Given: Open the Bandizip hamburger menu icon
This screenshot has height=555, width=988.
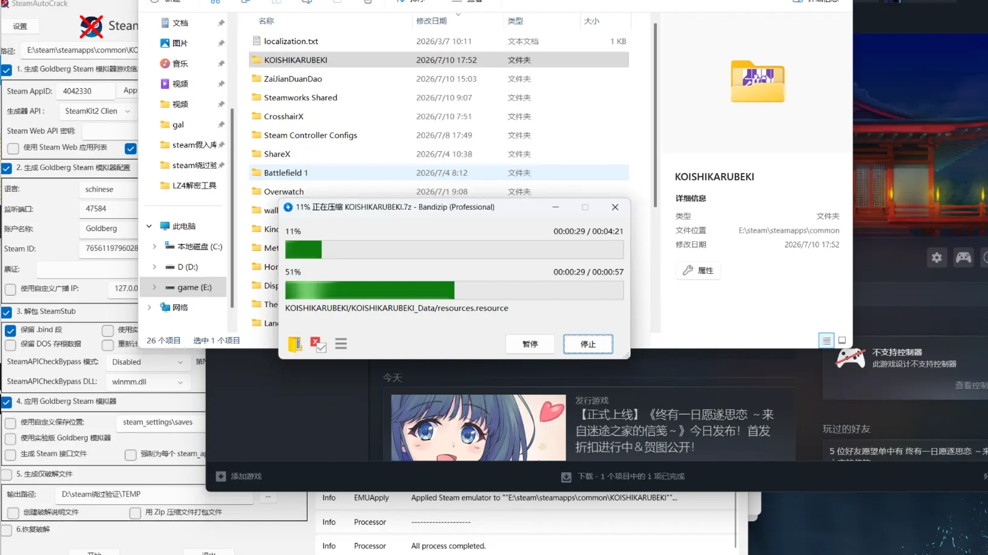Looking at the screenshot, I should click(341, 344).
